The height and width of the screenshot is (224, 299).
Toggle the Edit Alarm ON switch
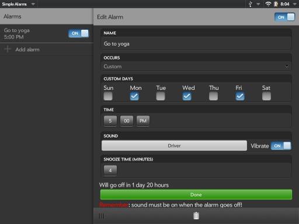tap(284, 17)
